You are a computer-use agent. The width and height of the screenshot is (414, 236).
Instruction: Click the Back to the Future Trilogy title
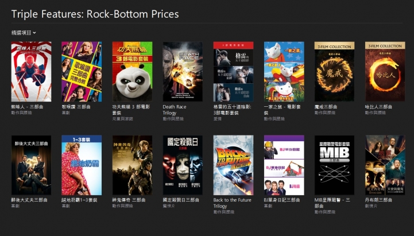[x=233, y=203]
